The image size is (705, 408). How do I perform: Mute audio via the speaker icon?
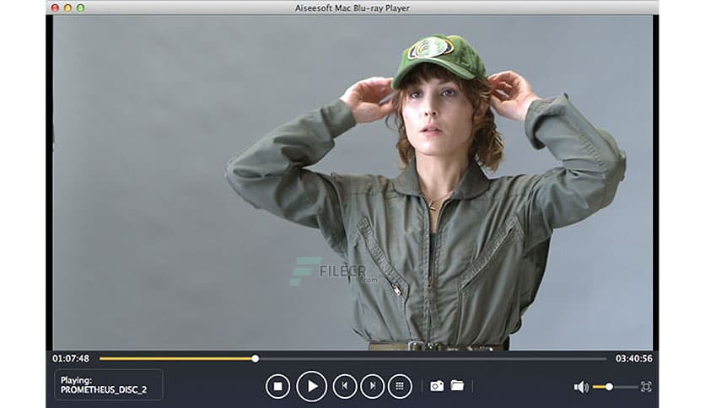tap(581, 387)
